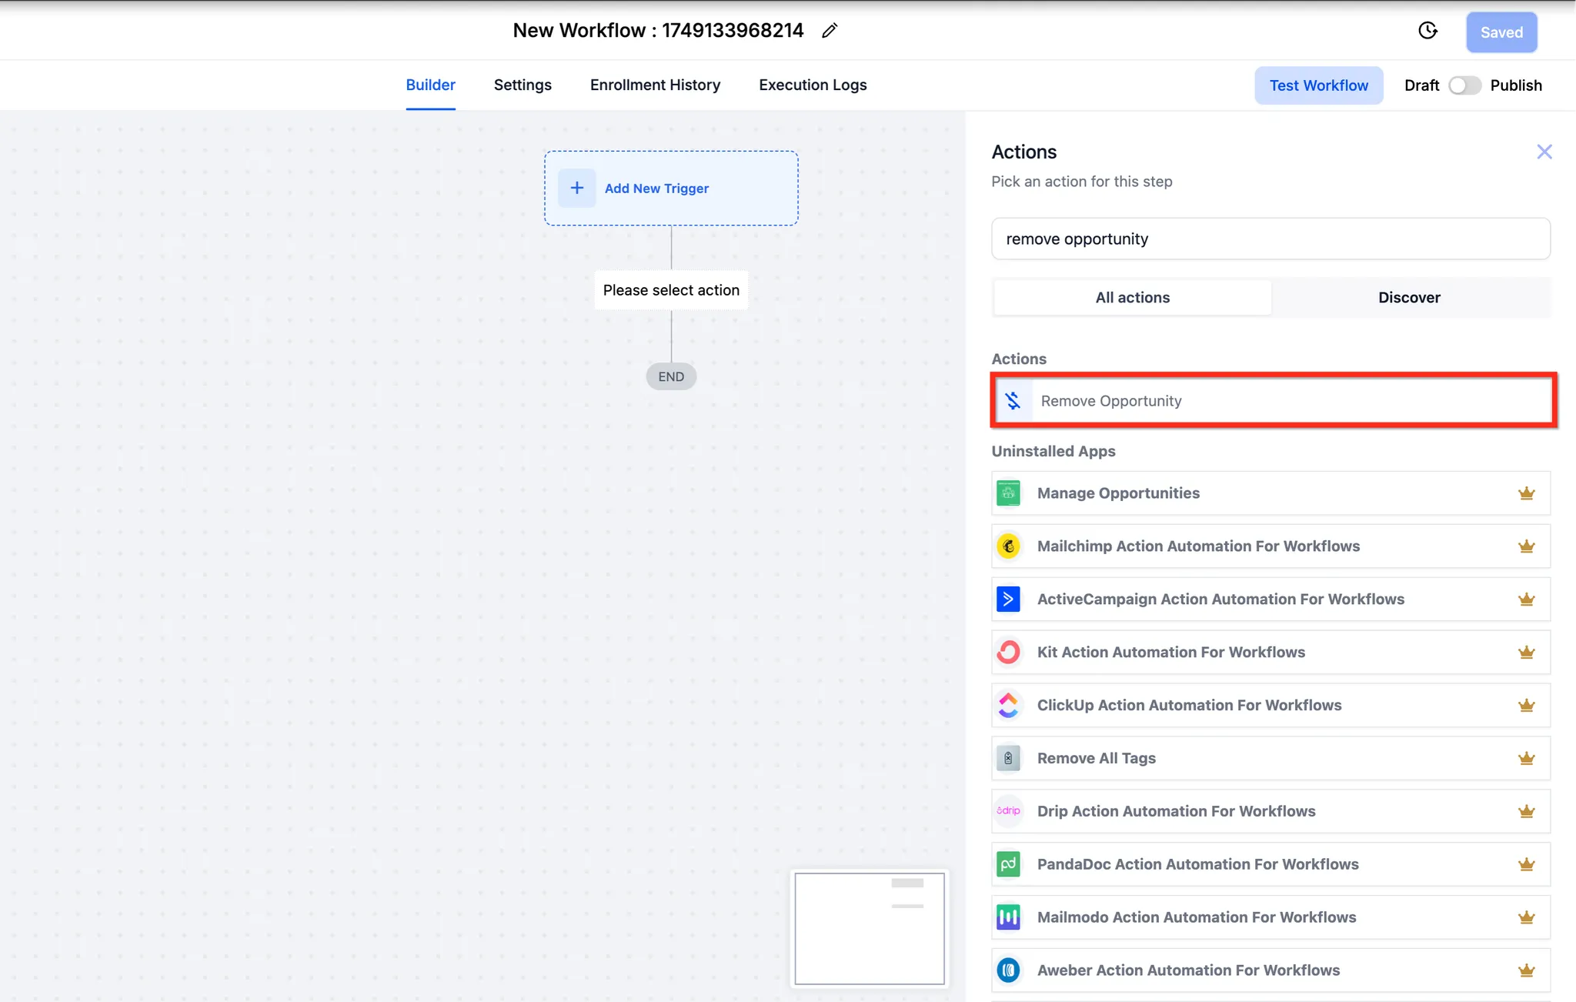The height and width of the screenshot is (1002, 1576).
Task: Click crown icon on Manage Opportunities row
Action: point(1527,493)
